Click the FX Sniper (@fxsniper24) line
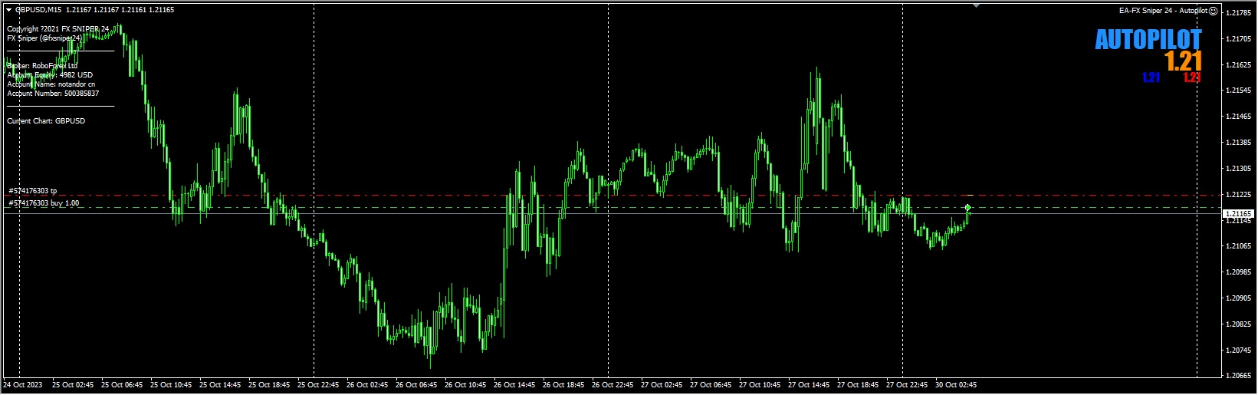 pyautogui.click(x=44, y=38)
